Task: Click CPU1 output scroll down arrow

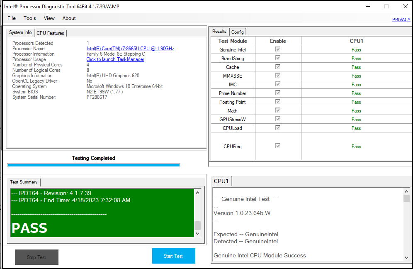Action: pyautogui.click(x=406, y=258)
